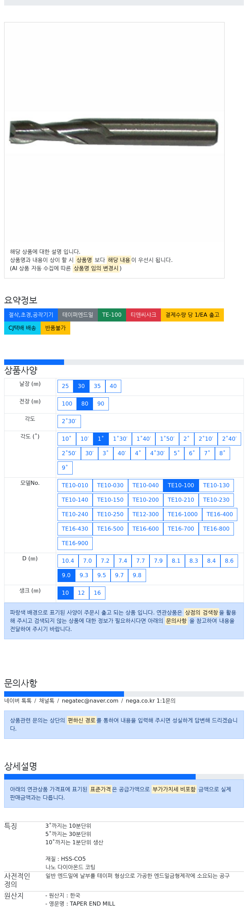Image resolution: width=248 pixels, height=908 pixels.
Task: Click the 테이퍼엔드밀 summary tag
Action: coord(78,315)
